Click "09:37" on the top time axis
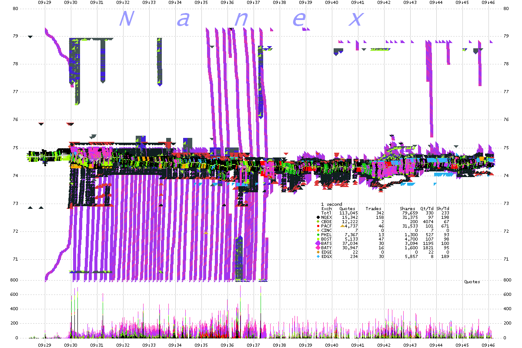522x348 pixels. tap(254, 3)
